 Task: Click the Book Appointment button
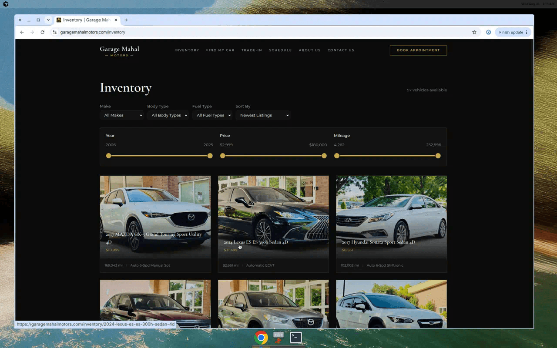418,50
